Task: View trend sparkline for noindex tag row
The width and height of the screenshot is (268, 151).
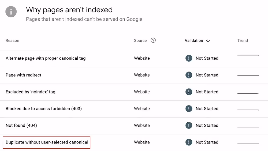Action: 248,93
